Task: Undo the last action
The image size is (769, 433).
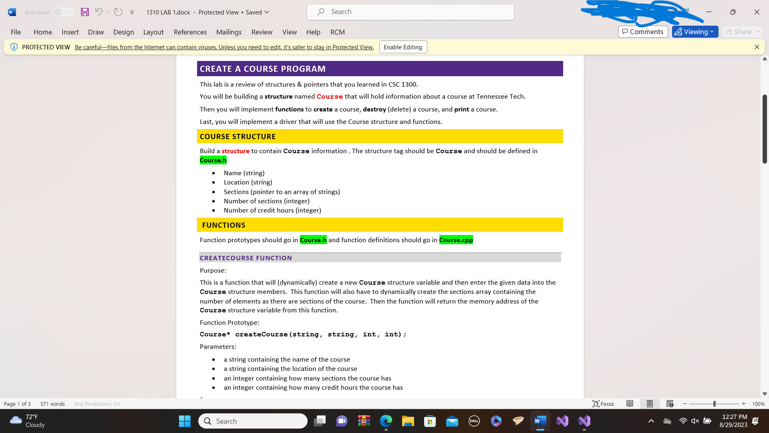Action: point(99,12)
